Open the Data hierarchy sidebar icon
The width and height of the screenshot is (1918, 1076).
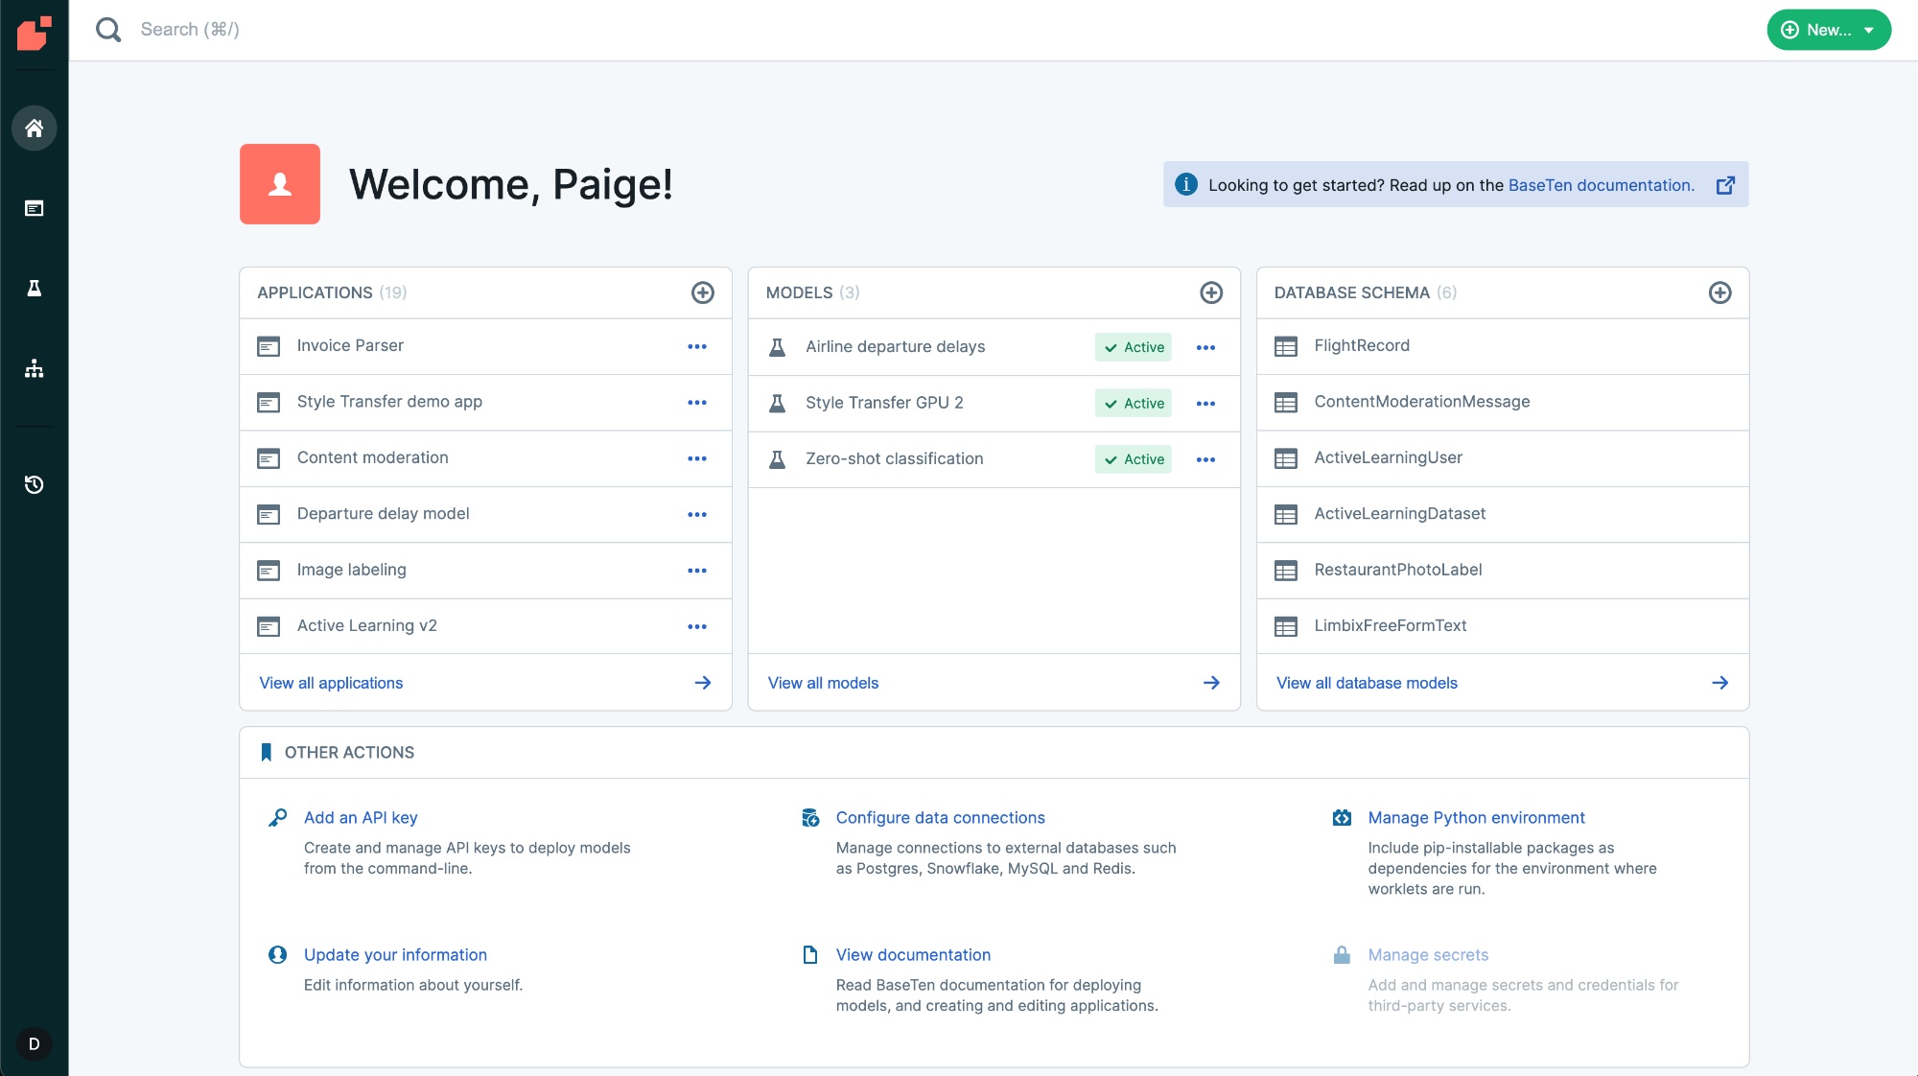pos(35,368)
